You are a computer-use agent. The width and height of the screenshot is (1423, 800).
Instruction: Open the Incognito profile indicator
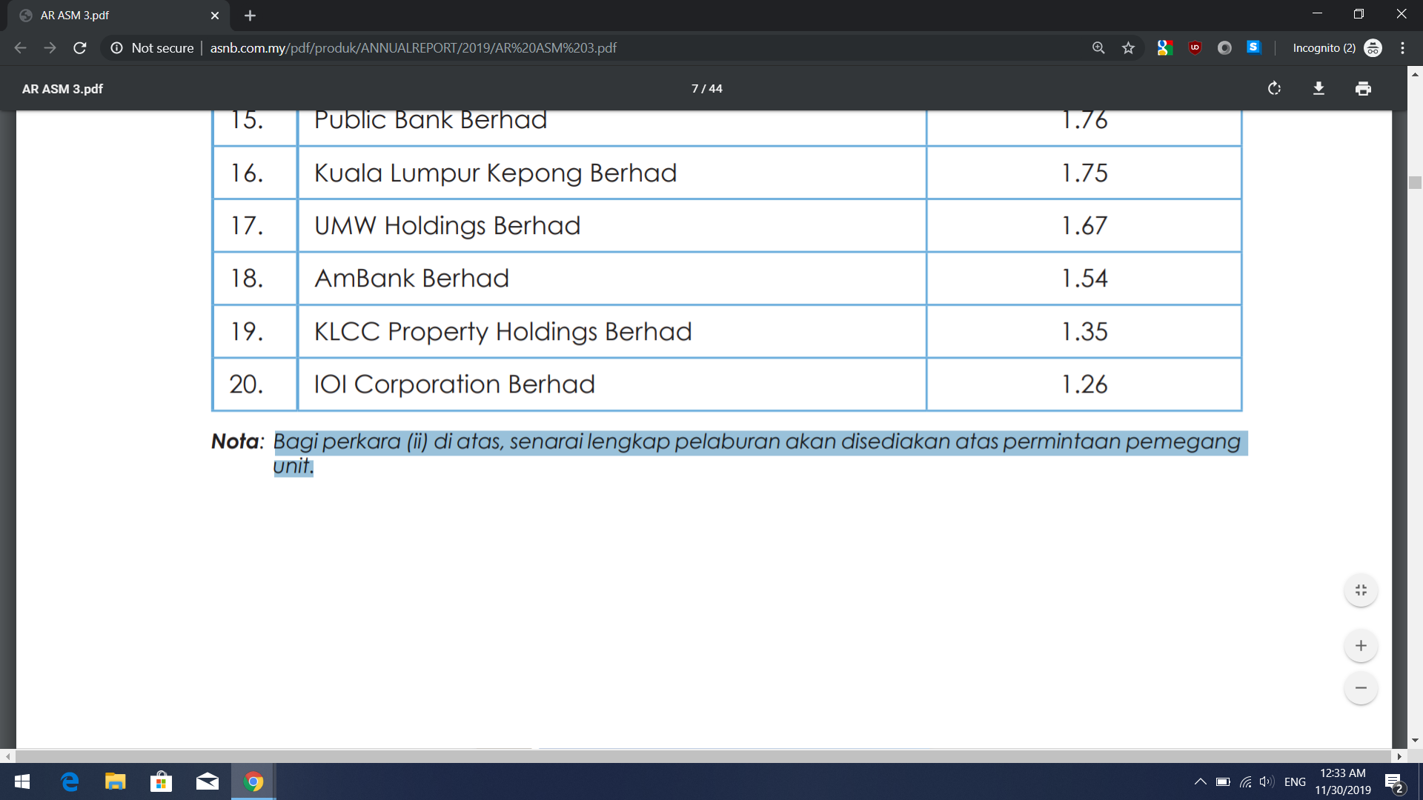click(x=1336, y=47)
